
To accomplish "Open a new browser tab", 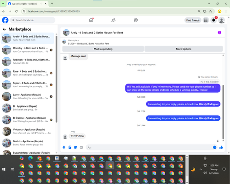I will (52, 4).
